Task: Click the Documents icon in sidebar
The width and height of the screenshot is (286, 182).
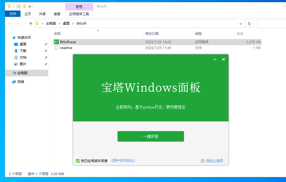Action: [16, 58]
